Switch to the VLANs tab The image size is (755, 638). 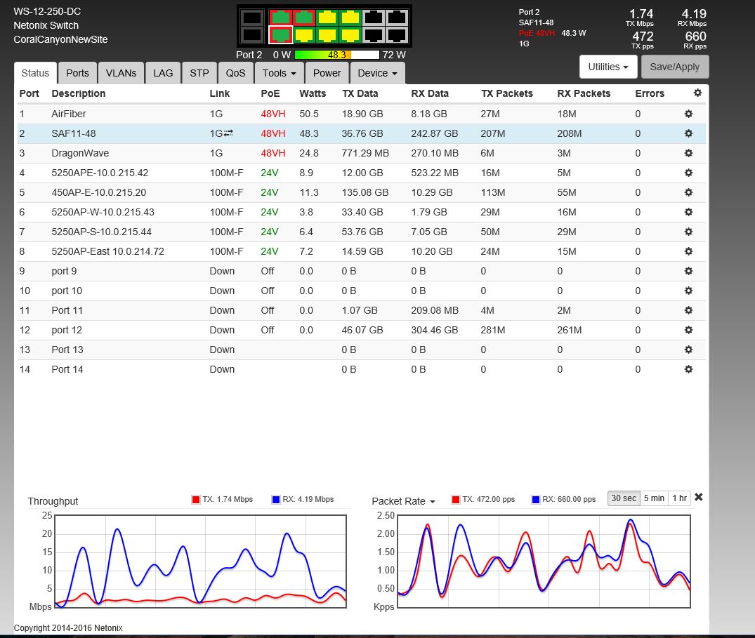121,73
